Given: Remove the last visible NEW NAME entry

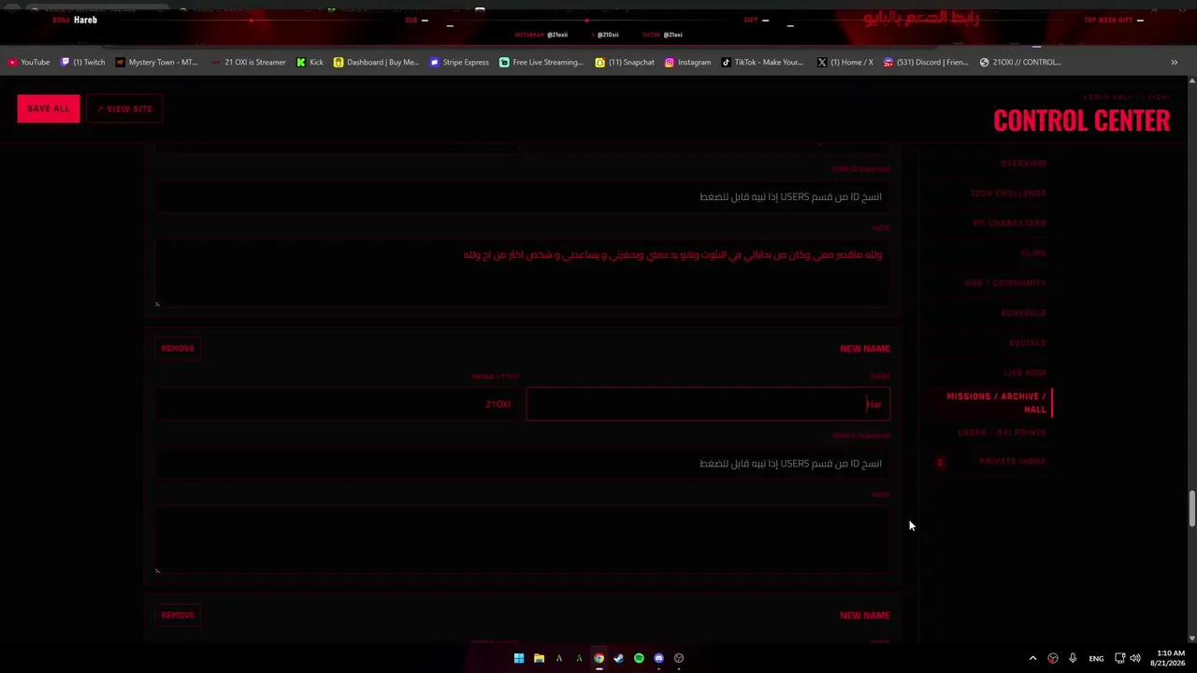Looking at the screenshot, I should click(x=178, y=615).
